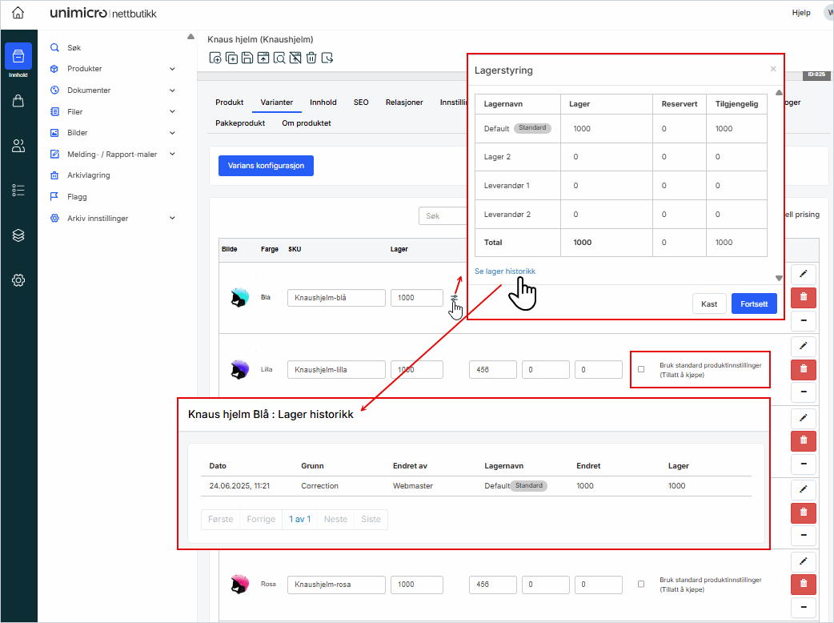The height and width of the screenshot is (623, 834).
Task: Open the users section in sidebar
Action: tap(18, 146)
